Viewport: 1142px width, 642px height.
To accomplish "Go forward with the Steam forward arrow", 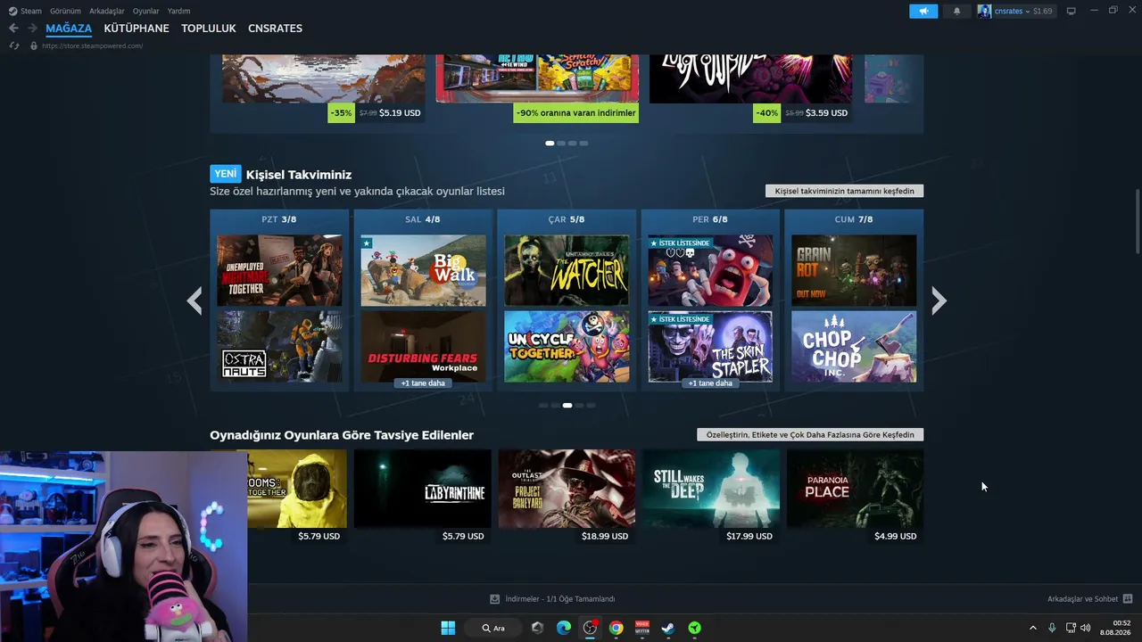I will click(32, 29).
